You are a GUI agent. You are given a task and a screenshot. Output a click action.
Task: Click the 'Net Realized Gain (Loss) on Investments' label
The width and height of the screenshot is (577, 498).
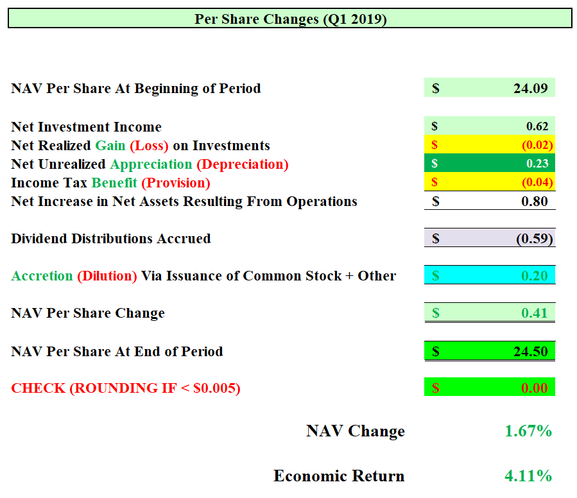coord(140,146)
